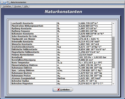Select Atomare Energieeinheit cell

pos(34,78)
